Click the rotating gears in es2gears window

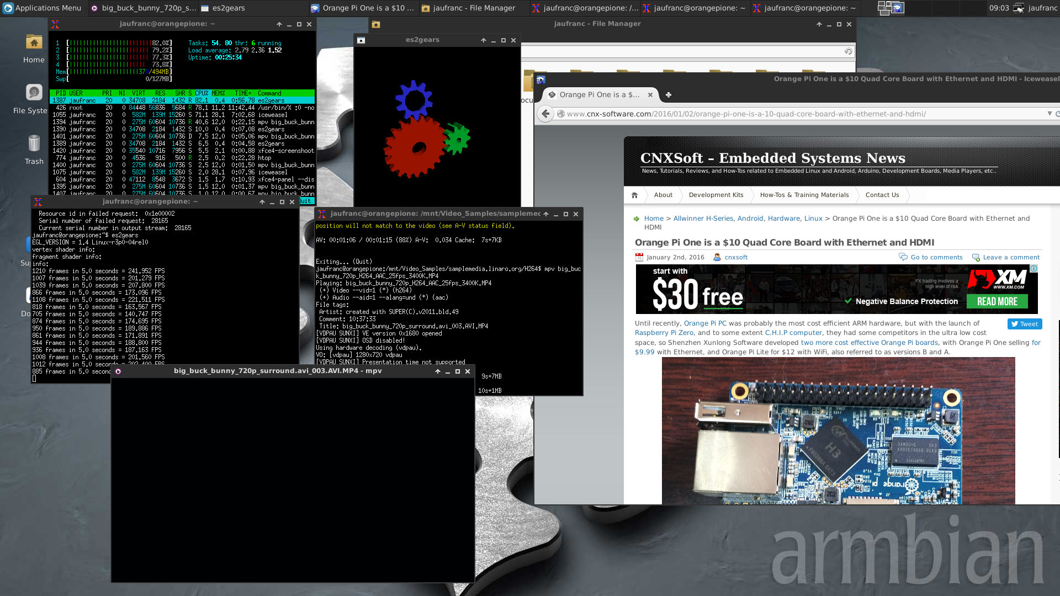point(426,130)
